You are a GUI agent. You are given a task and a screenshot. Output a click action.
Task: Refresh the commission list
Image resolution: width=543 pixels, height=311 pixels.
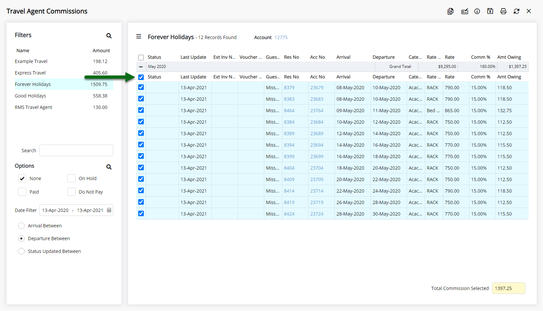516,11
